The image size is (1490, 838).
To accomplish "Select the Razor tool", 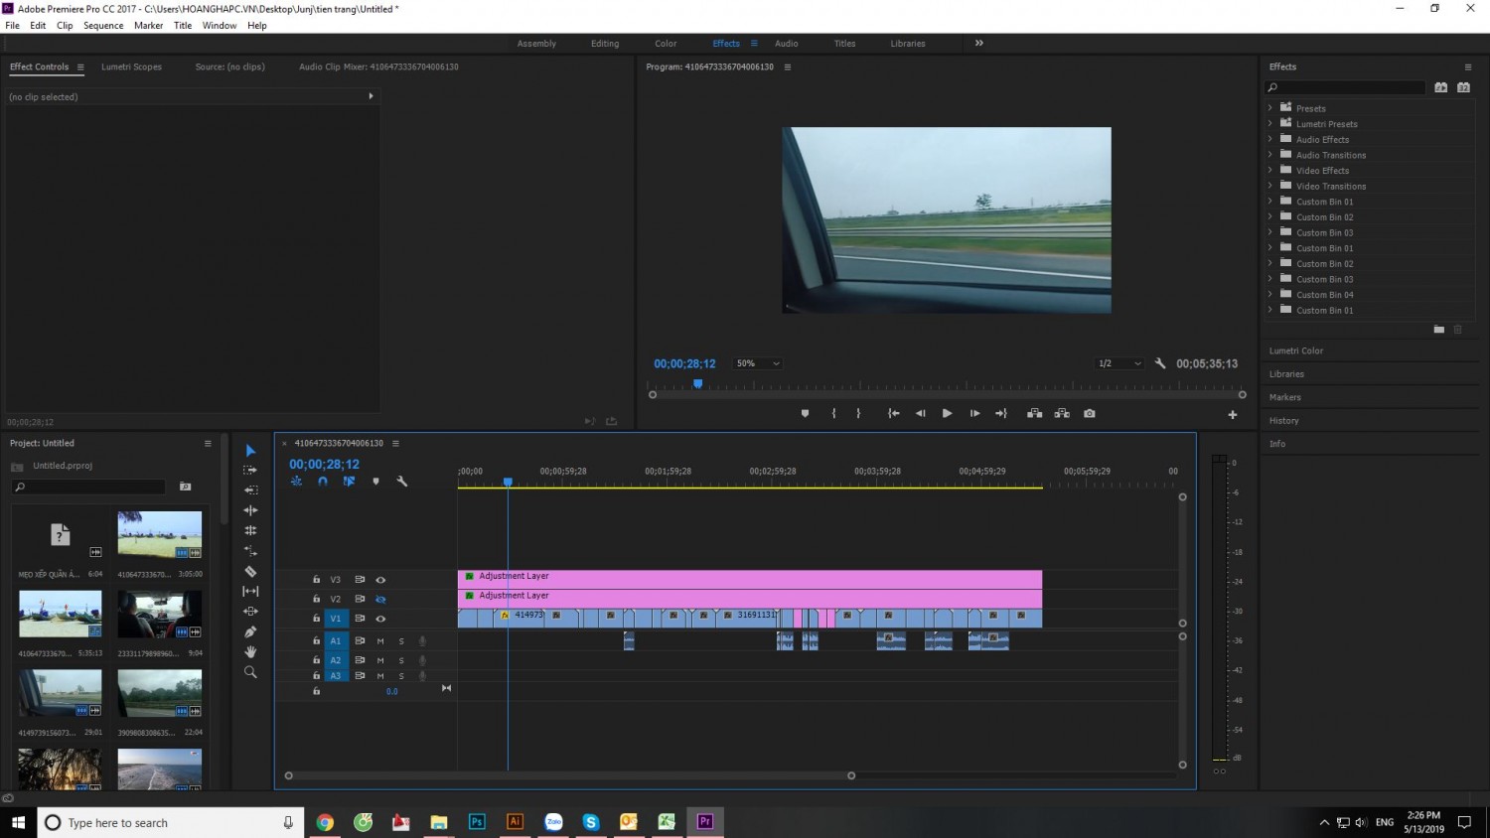I will [250, 571].
